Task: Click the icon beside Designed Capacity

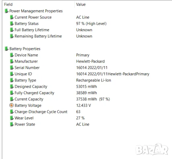Action: 12,86
